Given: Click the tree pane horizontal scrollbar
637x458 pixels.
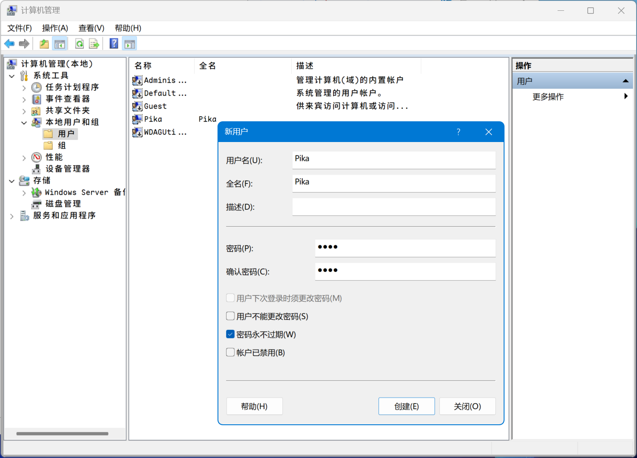Looking at the screenshot, I should tap(62, 433).
